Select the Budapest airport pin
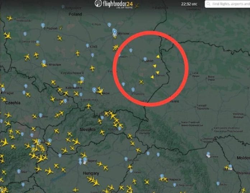Image resolution: width=250 pixels, height=193 pixels. click(85, 160)
